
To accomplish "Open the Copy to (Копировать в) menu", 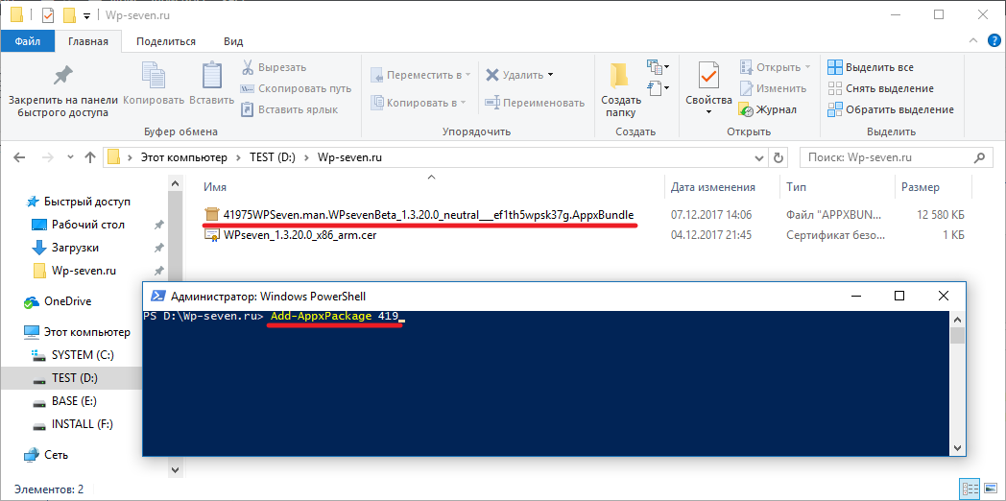I will (419, 102).
